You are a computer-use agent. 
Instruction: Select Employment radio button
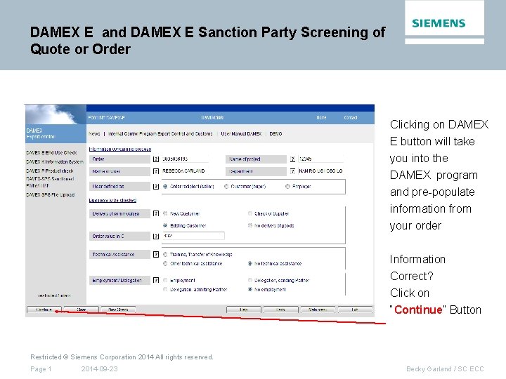(165, 280)
